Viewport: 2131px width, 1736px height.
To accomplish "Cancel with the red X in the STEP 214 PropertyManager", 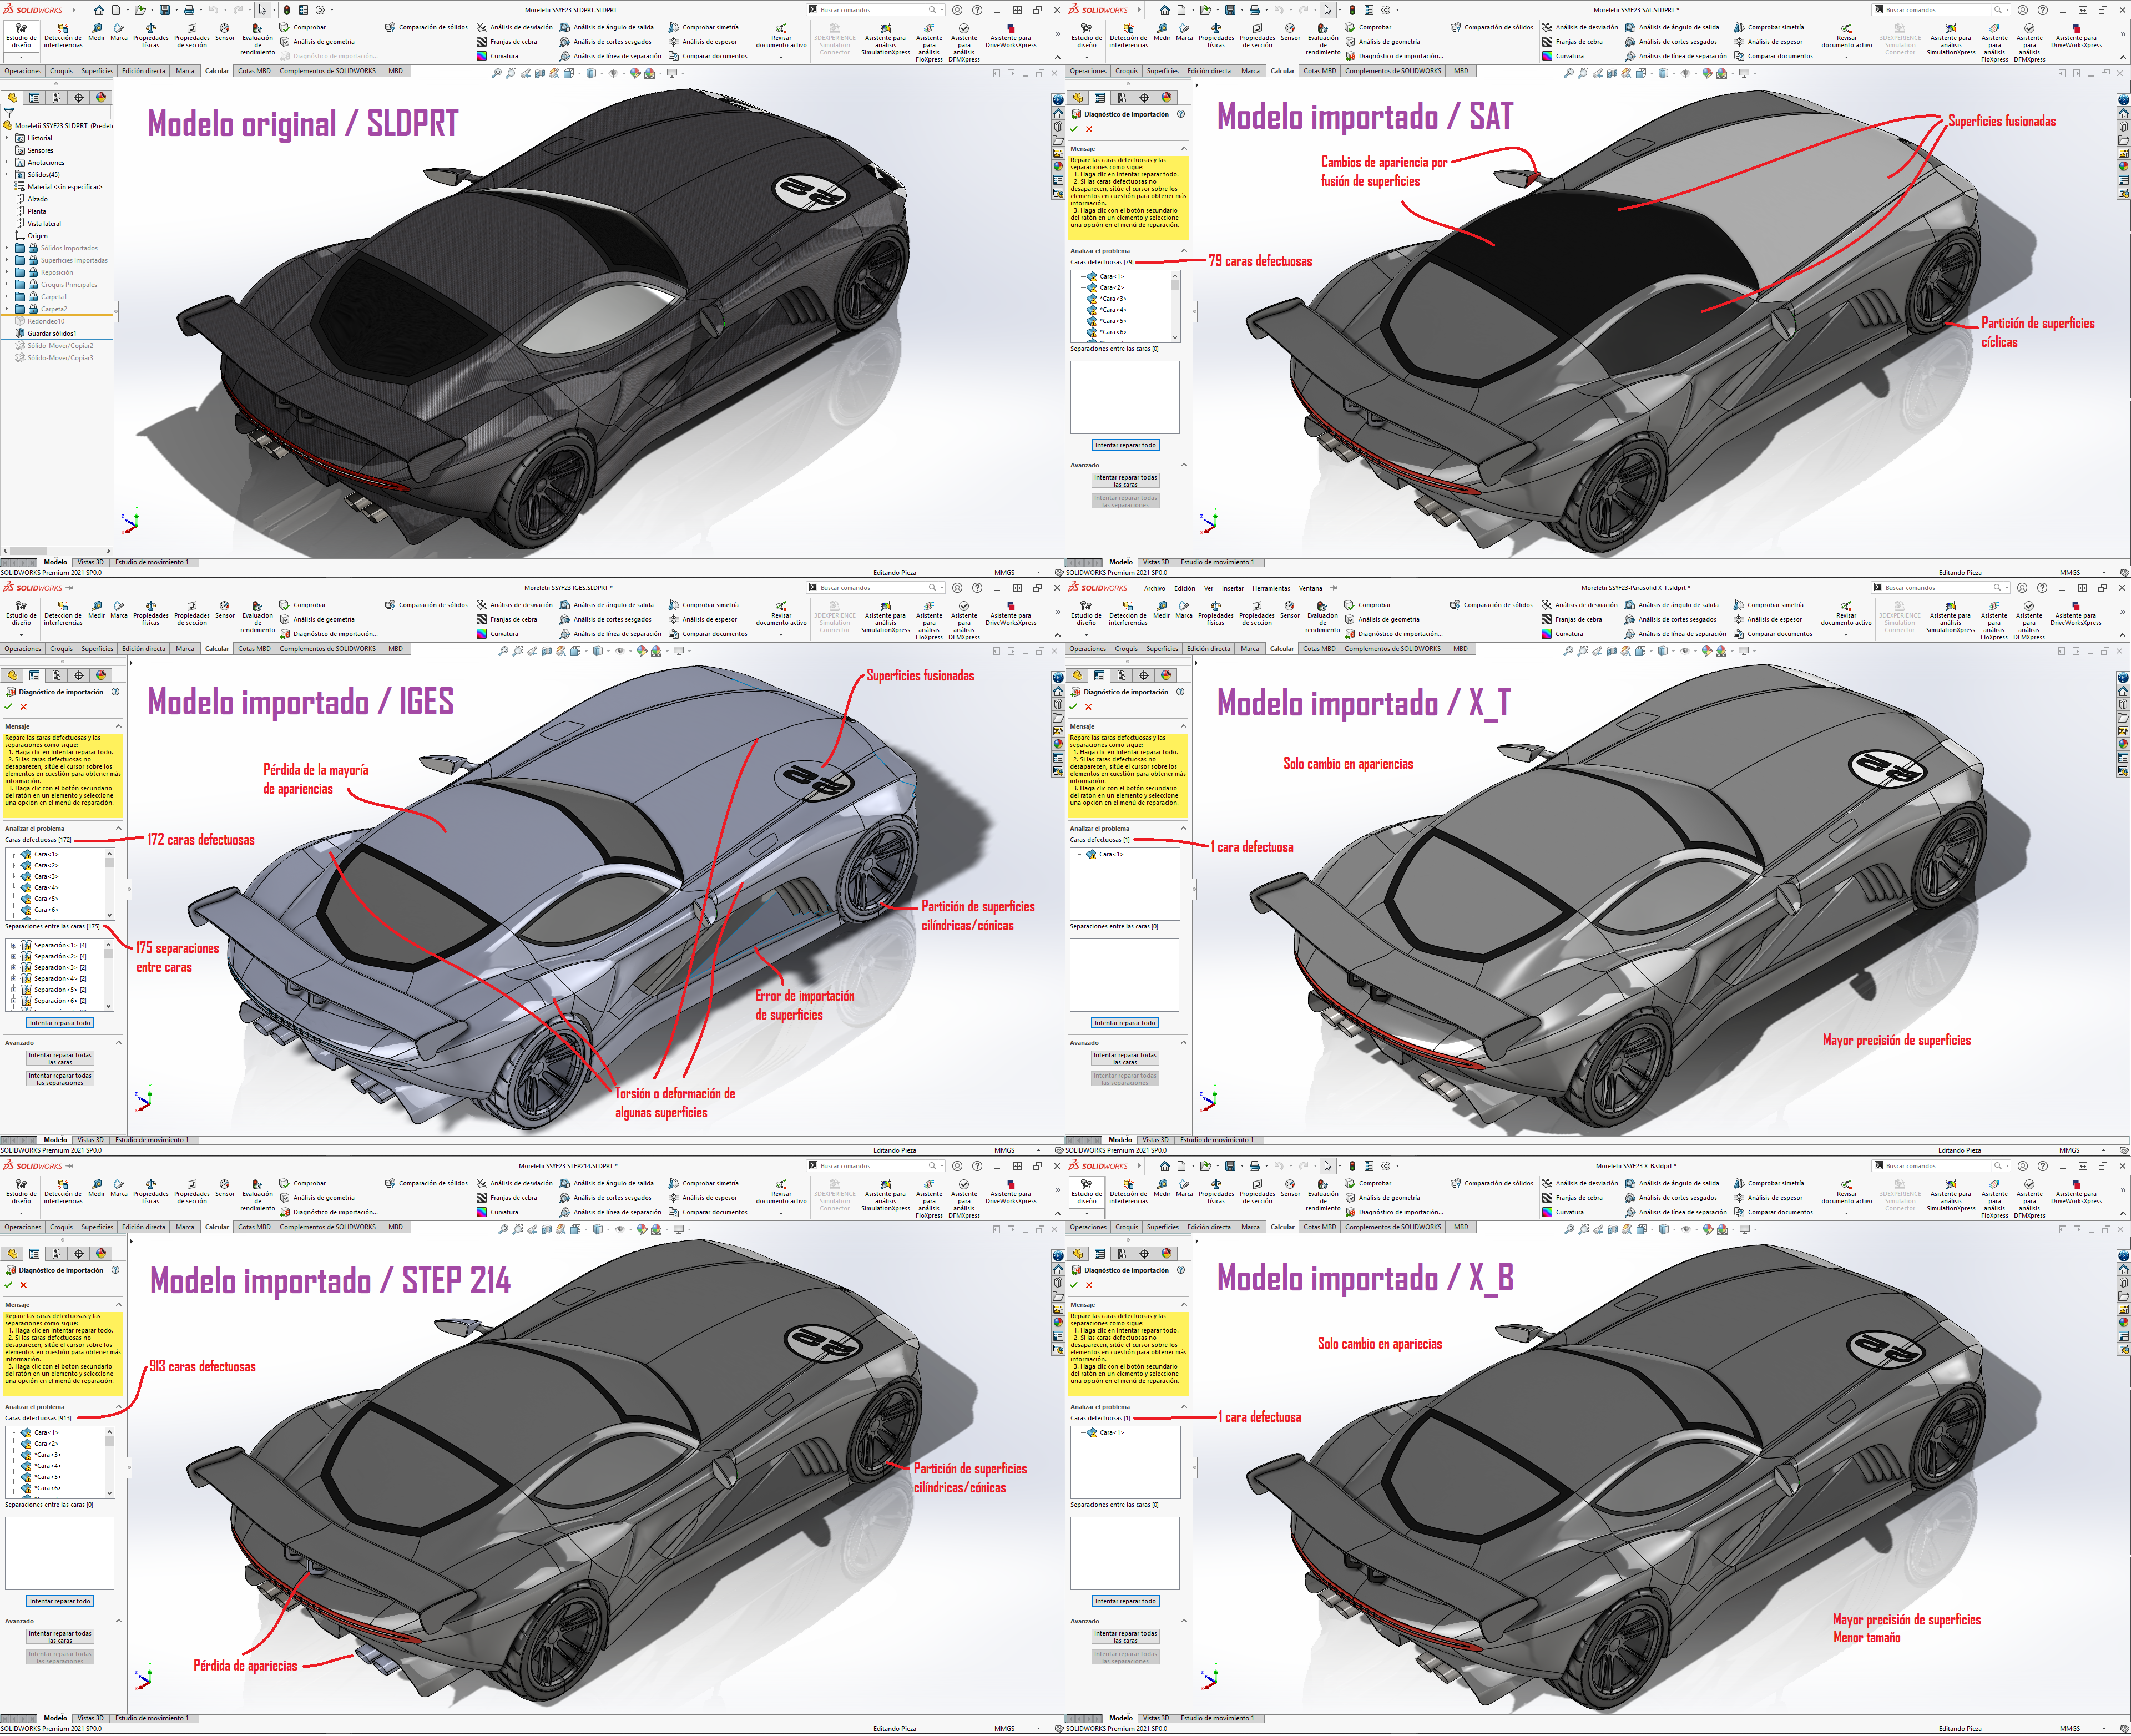I will point(24,1285).
